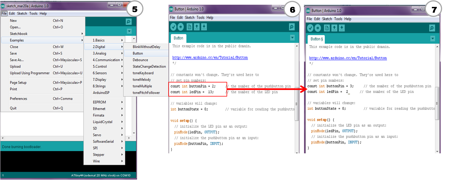Open the Help menu in right Button window
Image resolution: width=449 pixels, height=182 pixels.
(348, 19)
